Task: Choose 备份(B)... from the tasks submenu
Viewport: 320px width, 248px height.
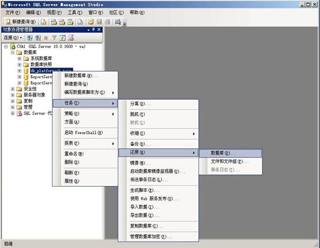Action: click(x=140, y=144)
